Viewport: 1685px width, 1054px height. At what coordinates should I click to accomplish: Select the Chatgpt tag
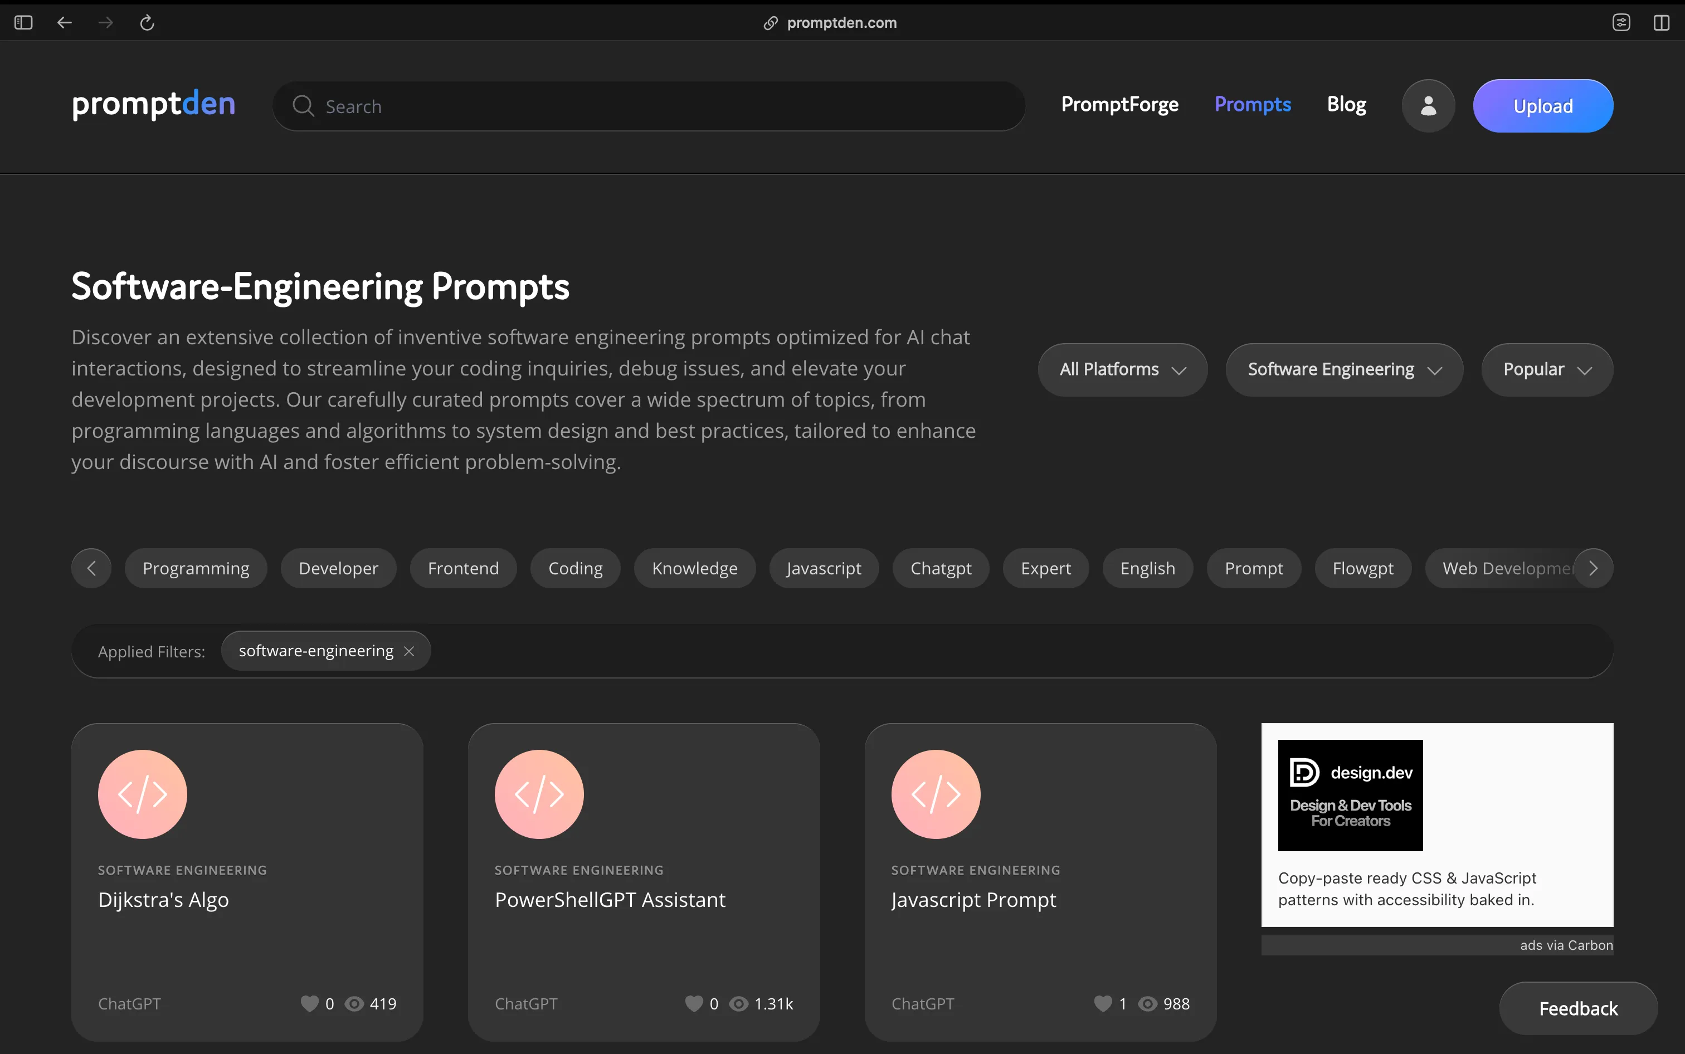click(x=941, y=568)
